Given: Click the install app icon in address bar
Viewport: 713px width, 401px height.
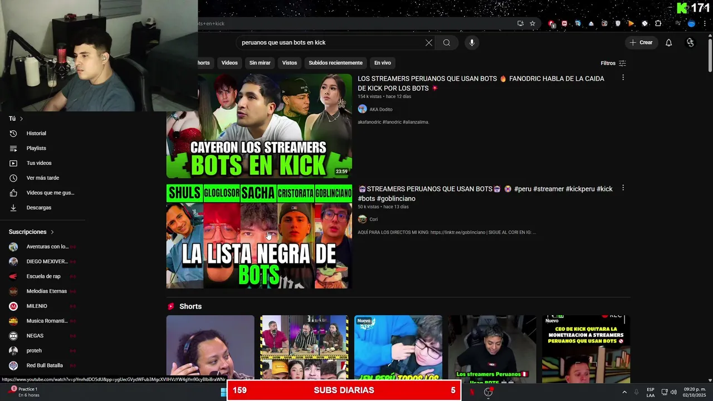Looking at the screenshot, I should (x=520, y=23).
